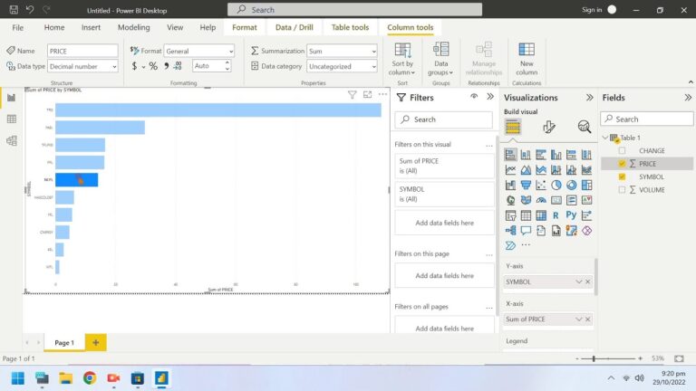Switch to the Modeling tab
The image size is (696, 391).
133,27
